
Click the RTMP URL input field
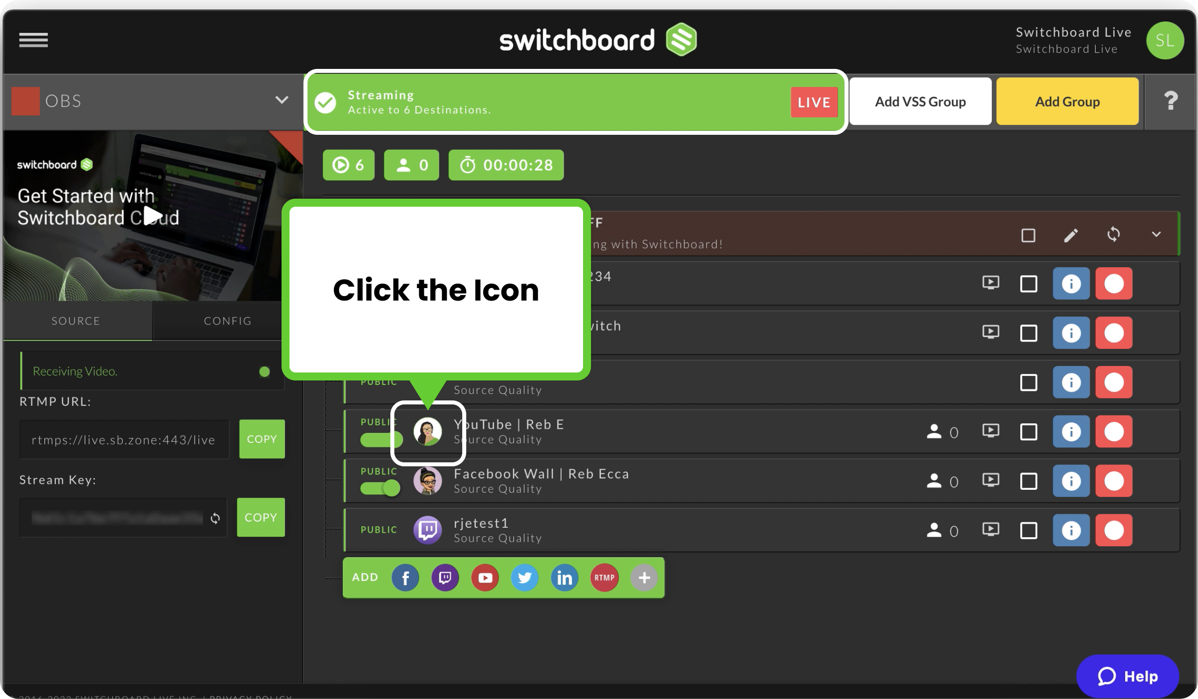[124, 438]
